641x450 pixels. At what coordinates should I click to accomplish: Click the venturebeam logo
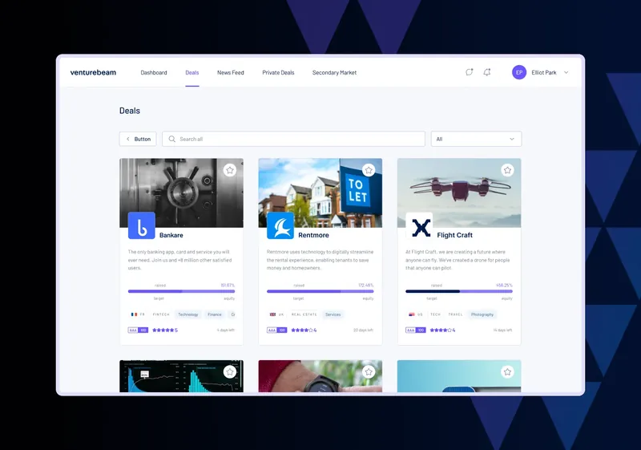click(x=93, y=72)
